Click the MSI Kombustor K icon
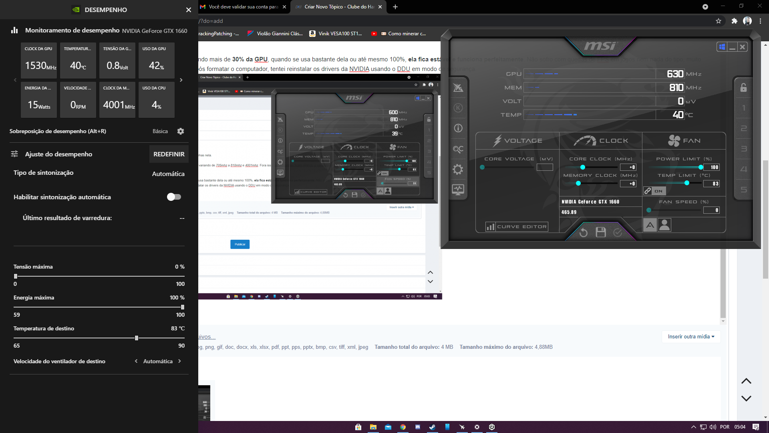 tap(458, 108)
